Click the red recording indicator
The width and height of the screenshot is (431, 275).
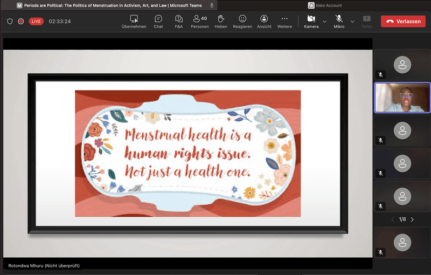(21, 22)
